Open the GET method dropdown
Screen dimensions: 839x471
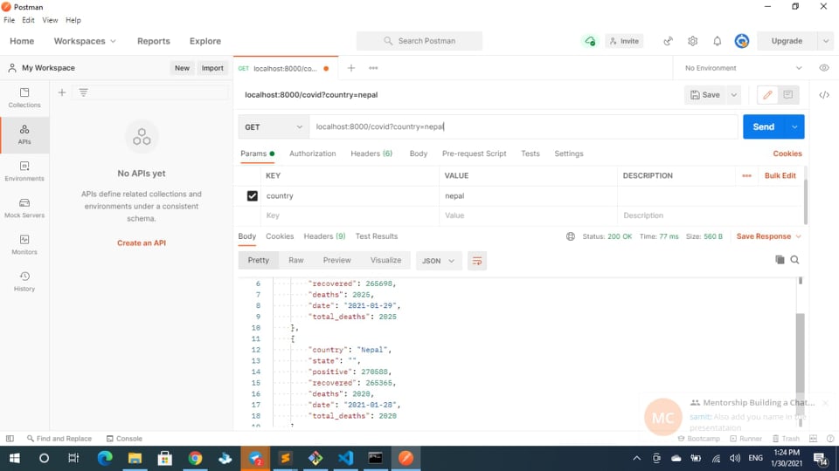[x=273, y=126]
